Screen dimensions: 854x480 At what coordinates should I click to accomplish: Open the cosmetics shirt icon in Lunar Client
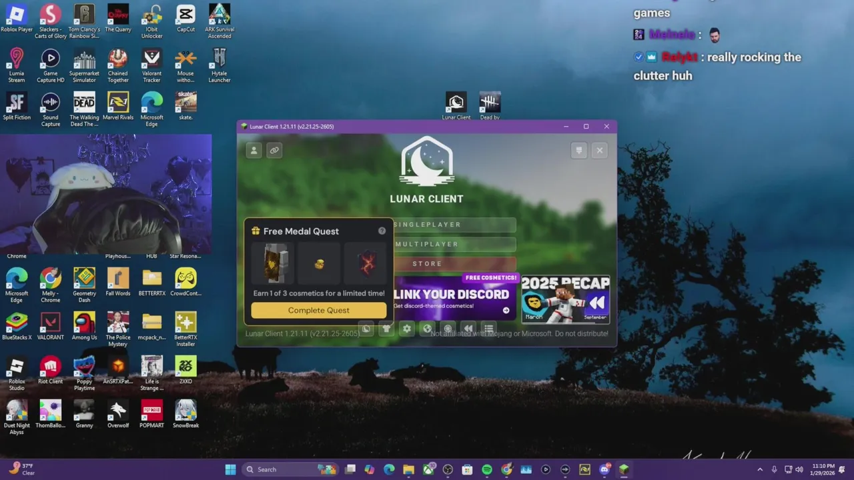click(386, 328)
